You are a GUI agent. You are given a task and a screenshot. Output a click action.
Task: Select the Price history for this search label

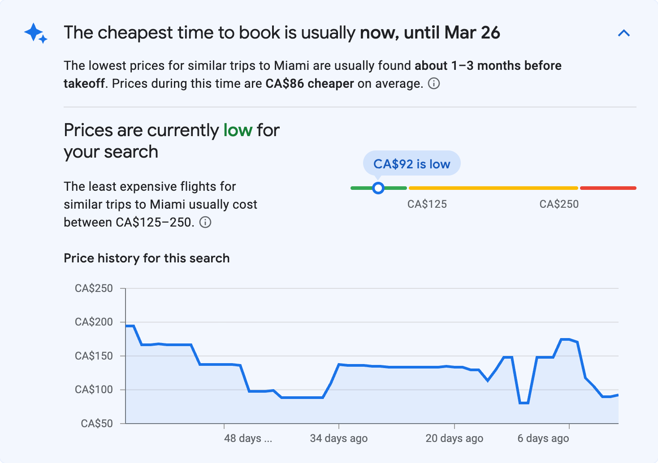[147, 258]
